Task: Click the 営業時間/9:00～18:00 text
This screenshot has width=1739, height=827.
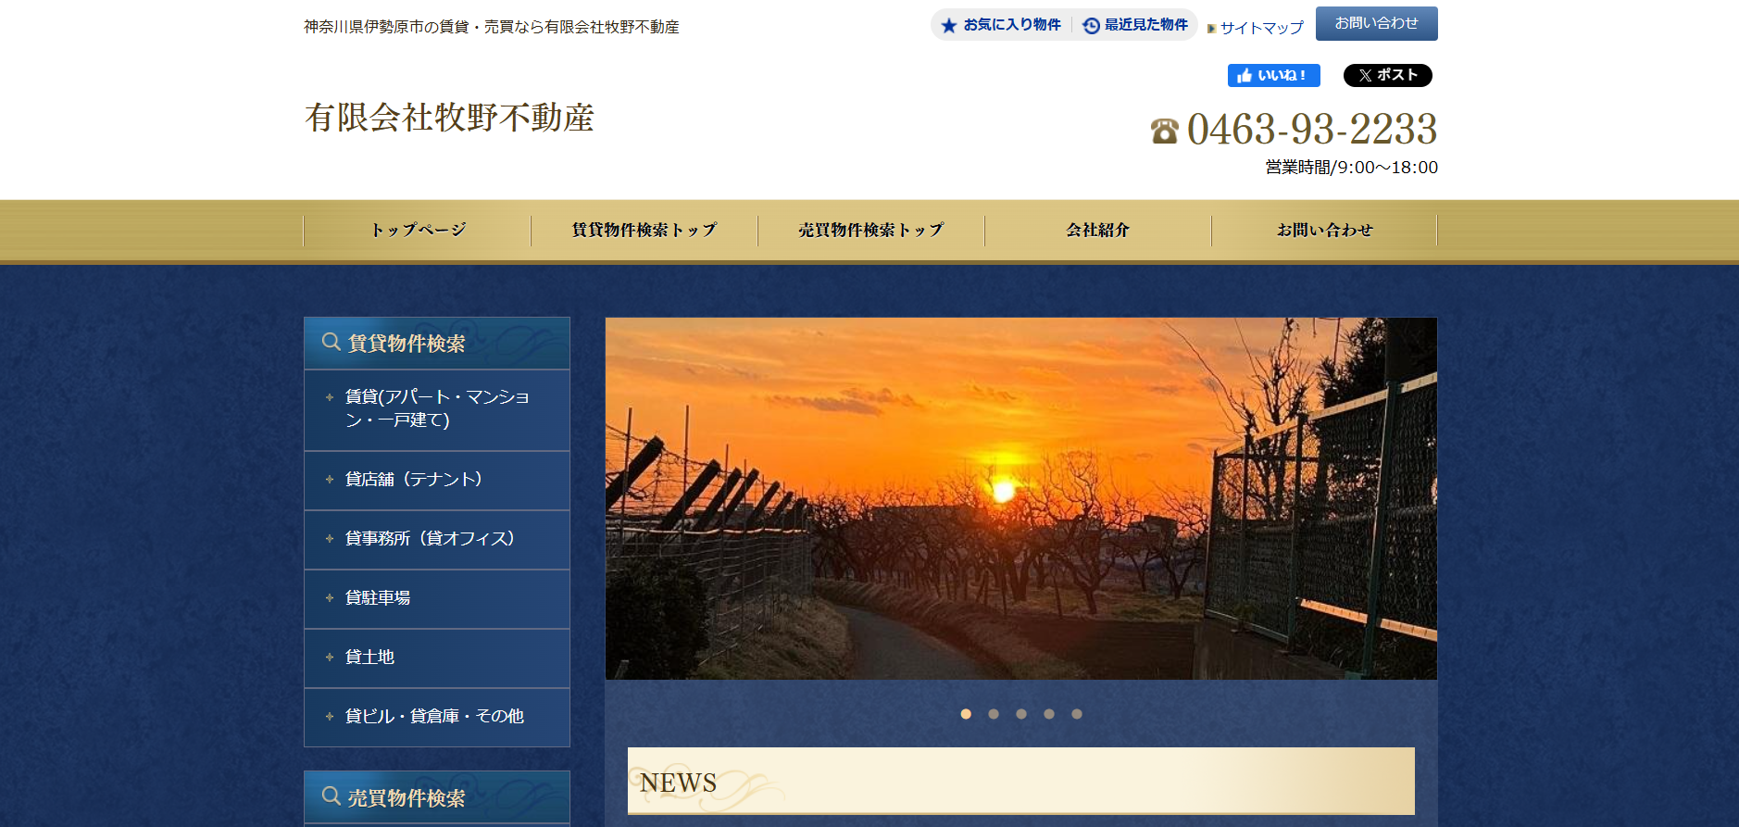Action: pyautogui.click(x=1352, y=168)
